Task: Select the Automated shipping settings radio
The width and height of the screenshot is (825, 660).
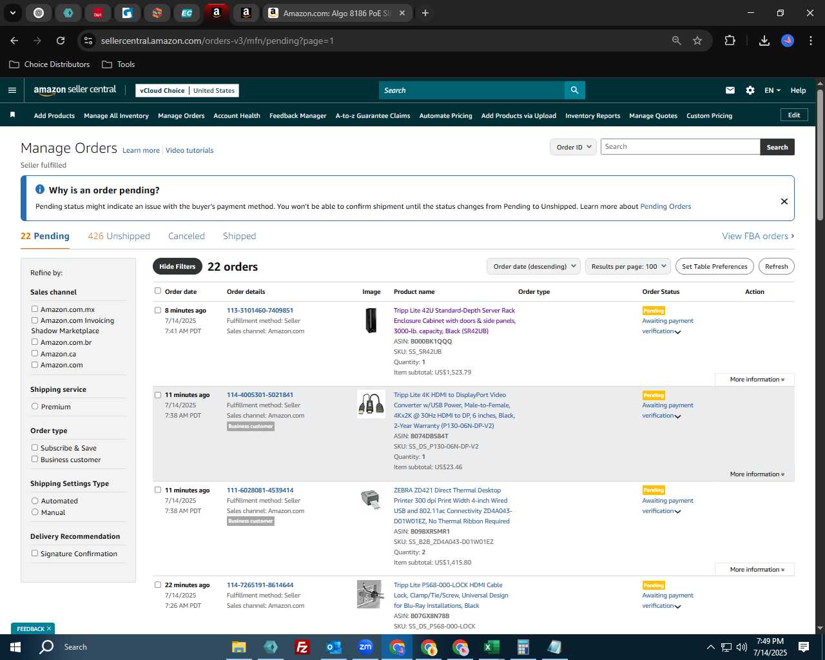Action: coord(35,500)
